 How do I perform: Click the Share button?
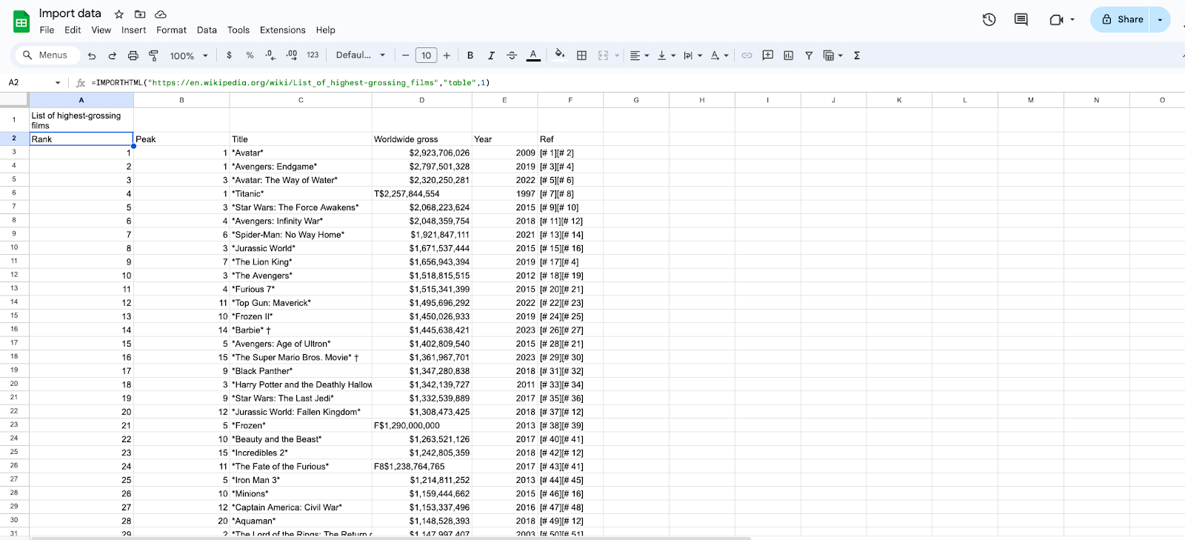[1122, 19]
